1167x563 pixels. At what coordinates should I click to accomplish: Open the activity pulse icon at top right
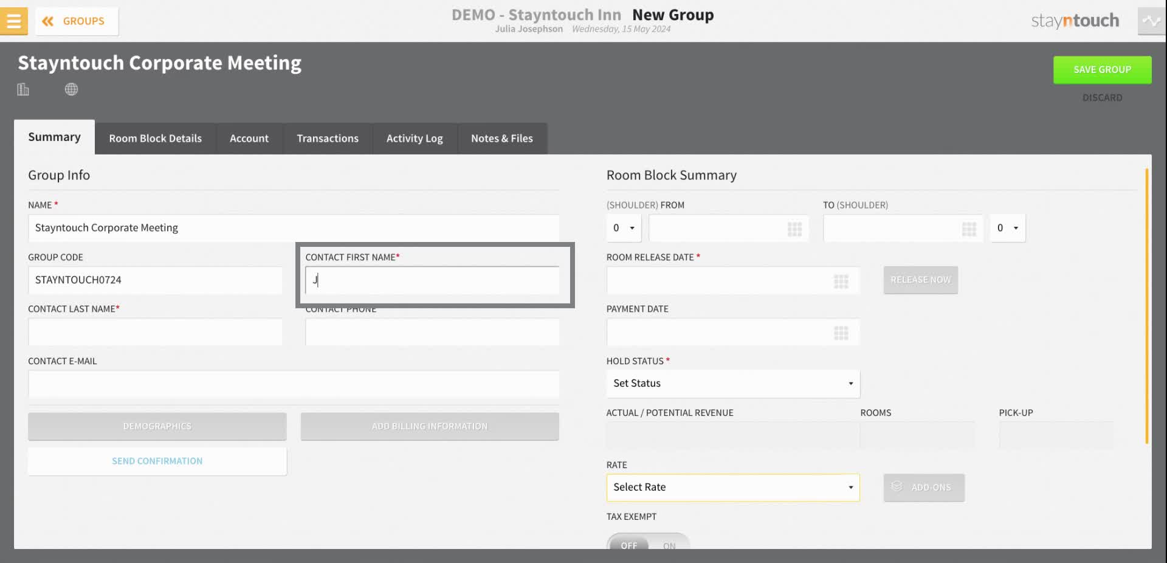pyautogui.click(x=1151, y=21)
